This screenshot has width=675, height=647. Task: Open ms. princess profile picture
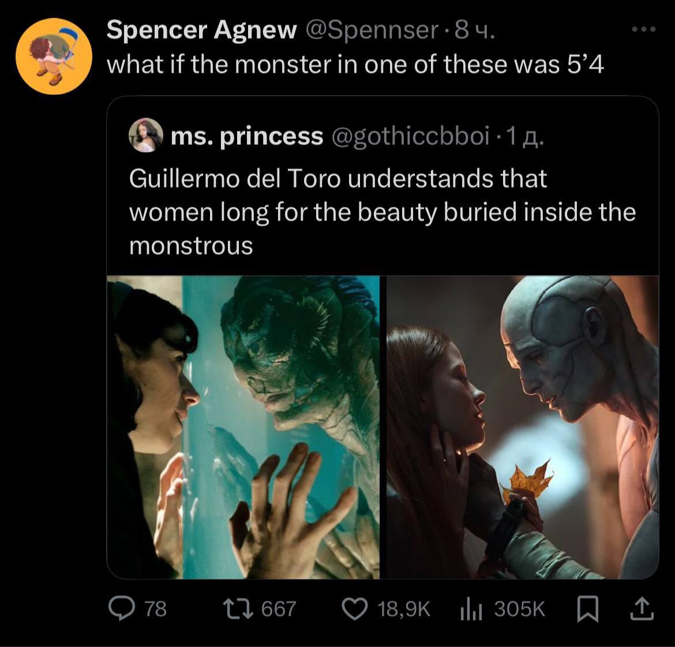point(146,135)
